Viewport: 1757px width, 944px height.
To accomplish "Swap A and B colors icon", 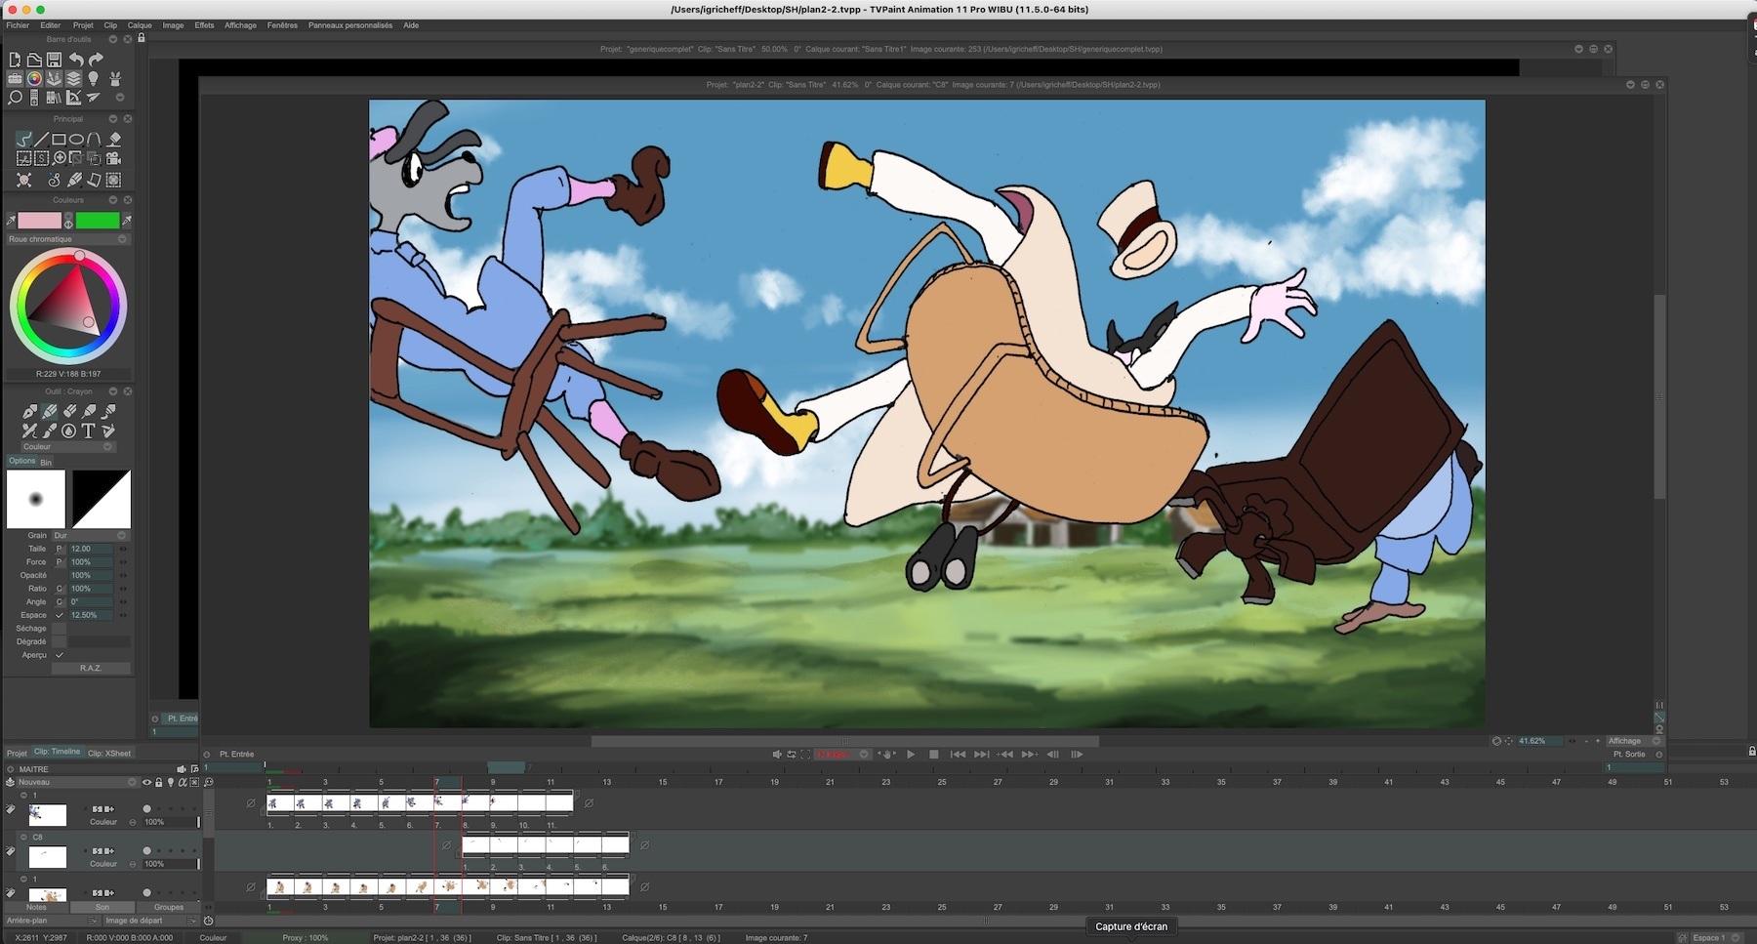I will pos(68,225).
